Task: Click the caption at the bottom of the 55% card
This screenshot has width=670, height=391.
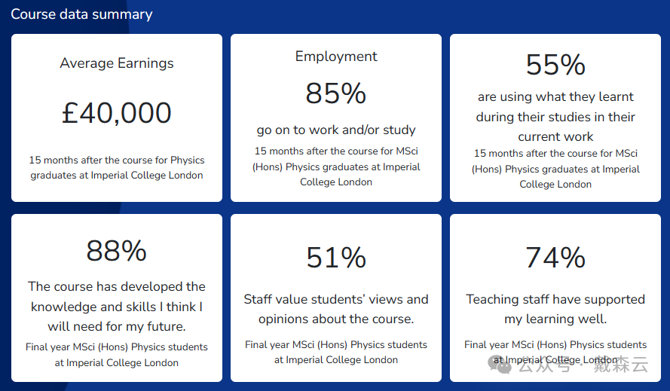Action: [x=555, y=169]
